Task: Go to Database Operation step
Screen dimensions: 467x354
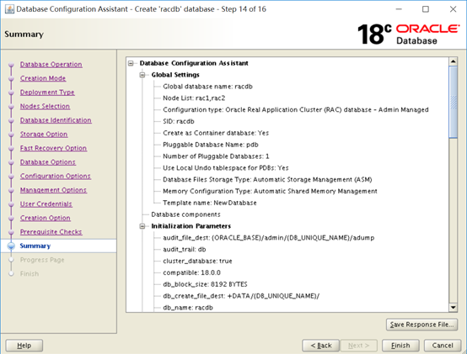Action: [51, 65]
